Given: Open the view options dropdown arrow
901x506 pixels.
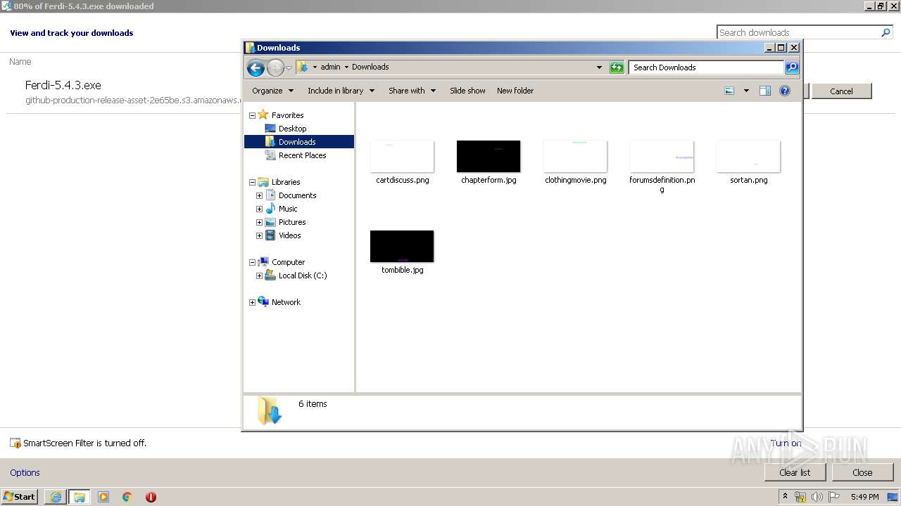Looking at the screenshot, I should point(746,91).
